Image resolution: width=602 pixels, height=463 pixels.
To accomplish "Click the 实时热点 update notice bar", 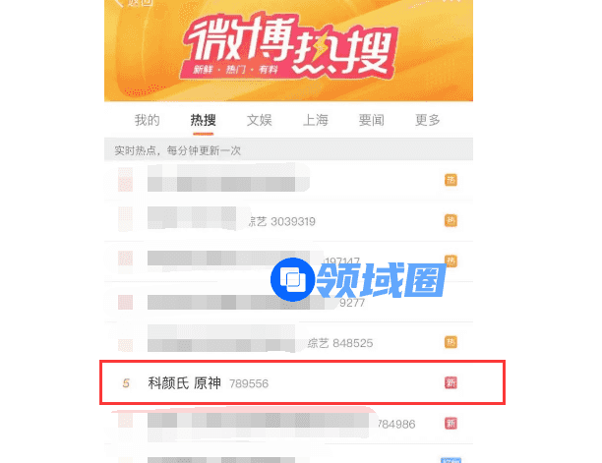I will (x=289, y=149).
